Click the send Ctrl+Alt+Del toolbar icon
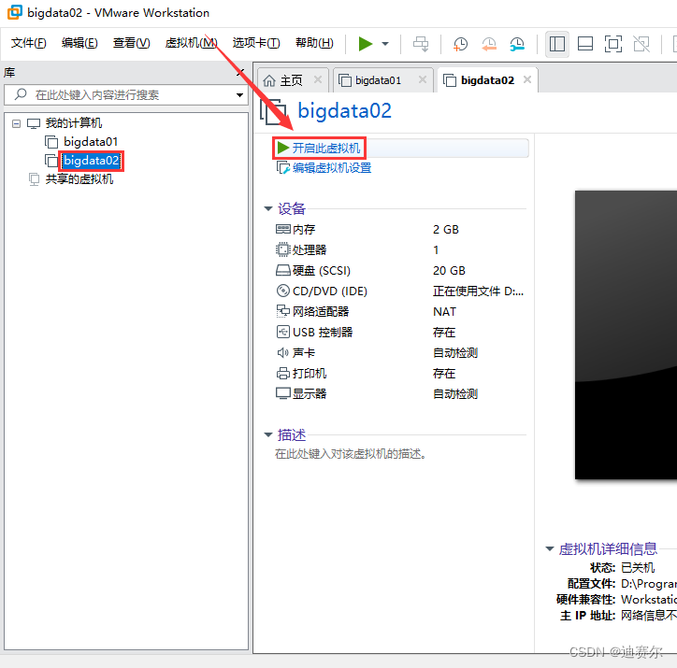The height and width of the screenshot is (668, 677). (421, 44)
